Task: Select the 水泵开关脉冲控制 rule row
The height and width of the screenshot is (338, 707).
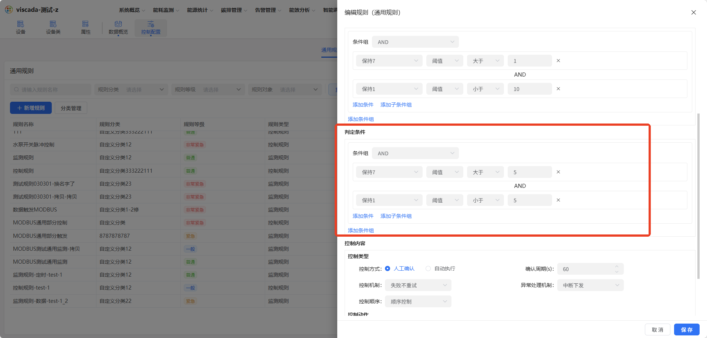Action: [x=174, y=145]
